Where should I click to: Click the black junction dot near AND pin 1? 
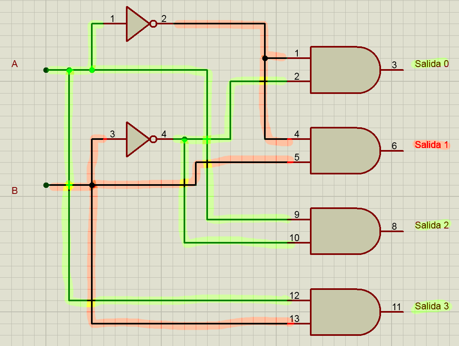(x=265, y=58)
